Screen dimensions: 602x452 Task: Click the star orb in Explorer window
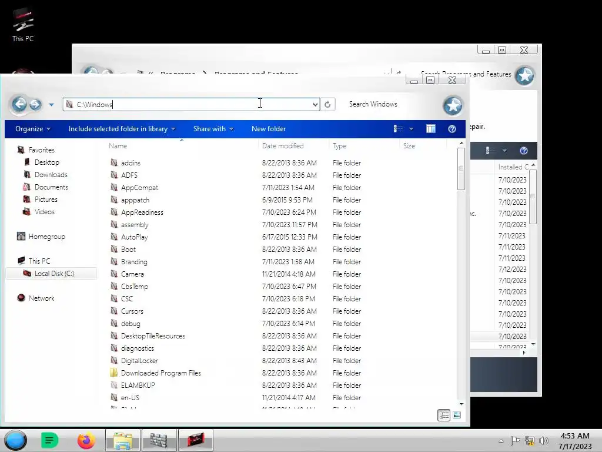pos(453,105)
